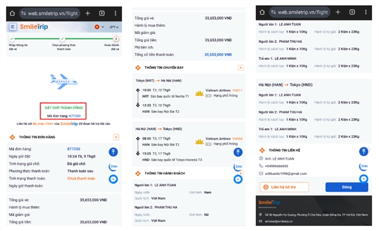
Task: Click 'Bộ phận CSKH' support link
Action: (43, 124)
